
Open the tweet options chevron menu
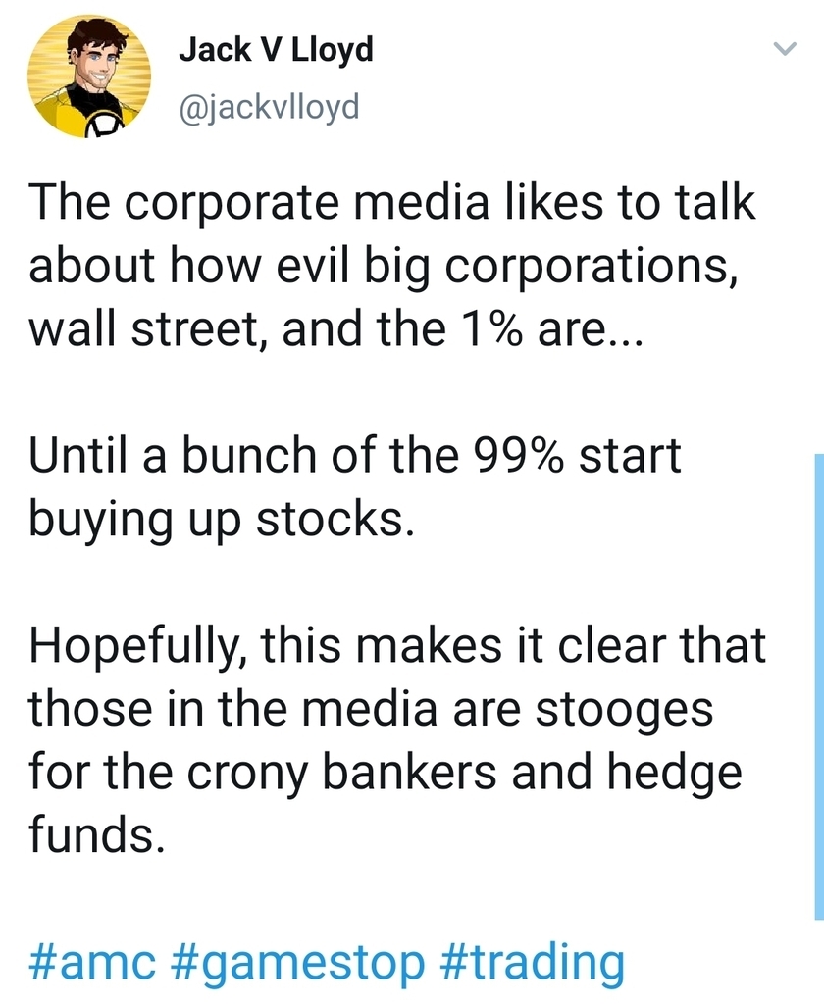point(783,48)
